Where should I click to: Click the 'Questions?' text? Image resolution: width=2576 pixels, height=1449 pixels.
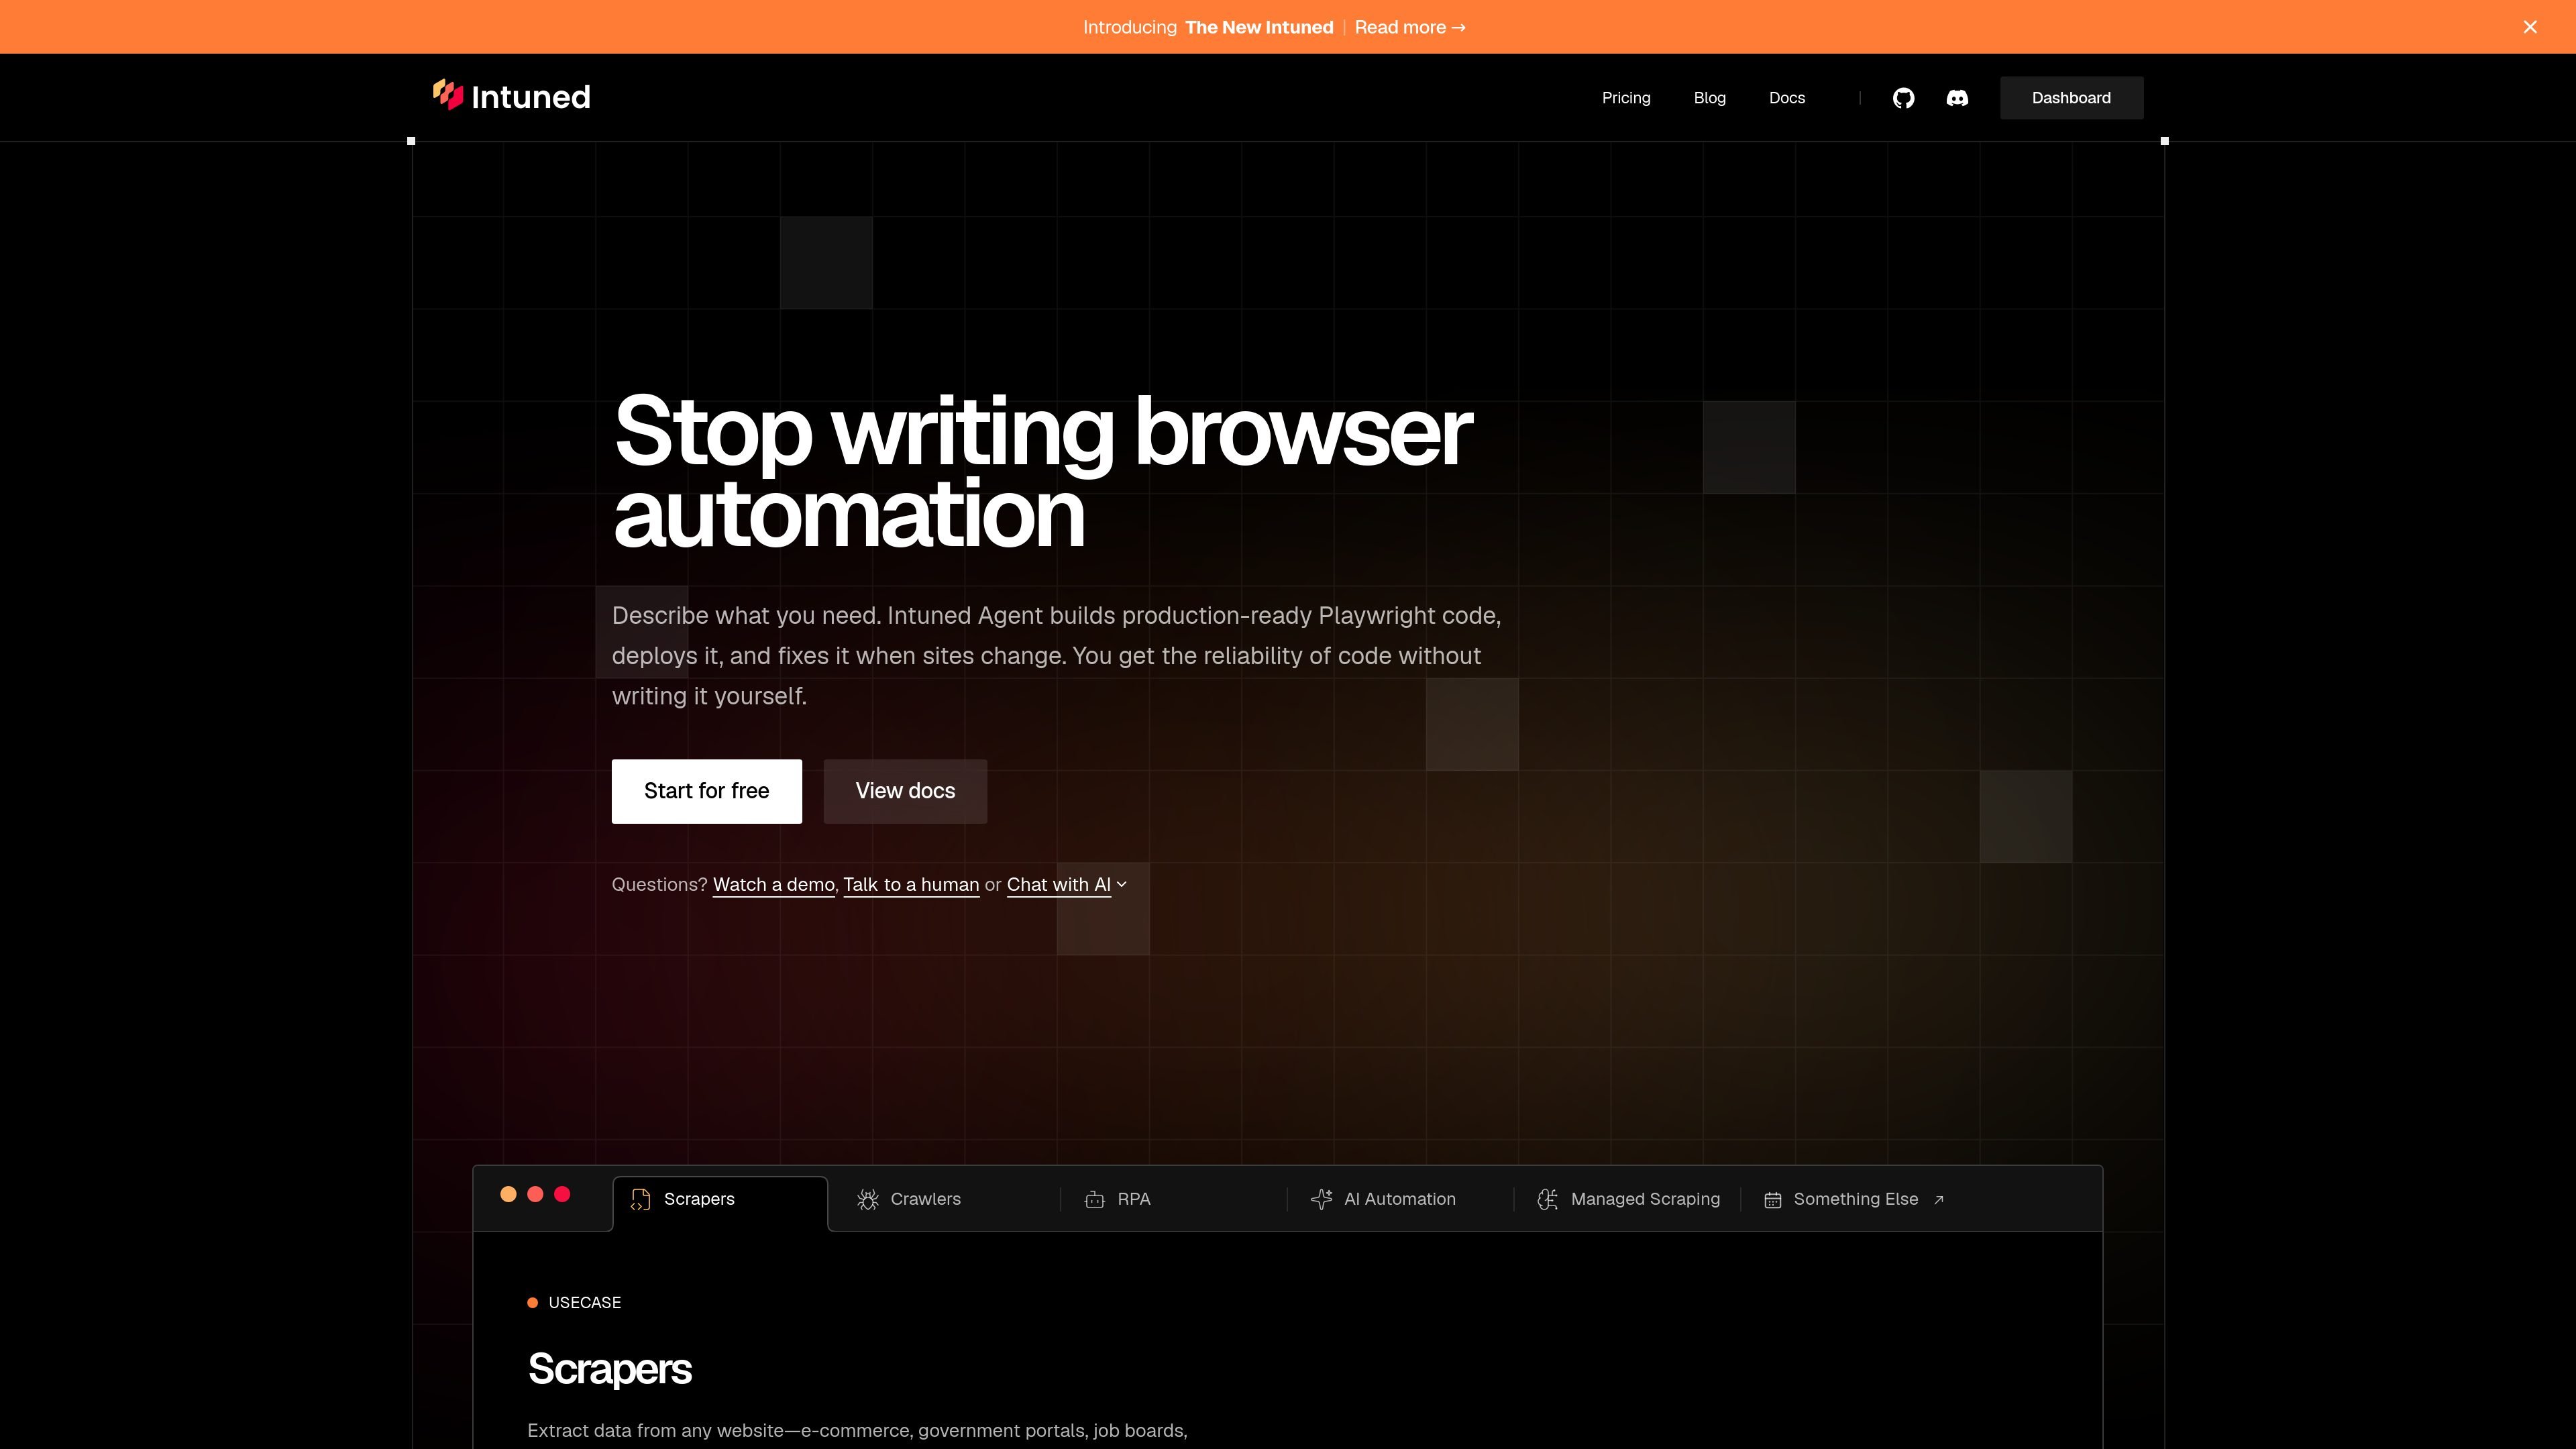pos(660,885)
